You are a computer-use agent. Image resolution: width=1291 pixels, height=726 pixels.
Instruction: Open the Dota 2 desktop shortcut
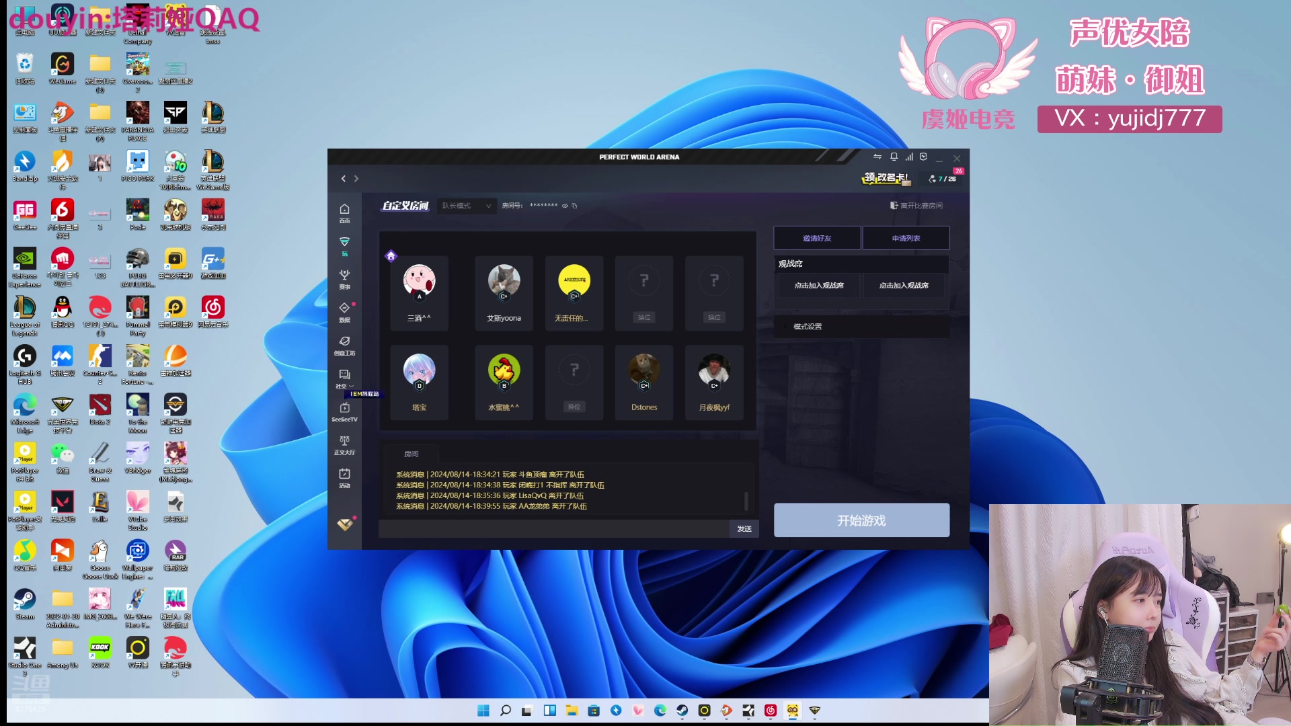coord(100,409)
